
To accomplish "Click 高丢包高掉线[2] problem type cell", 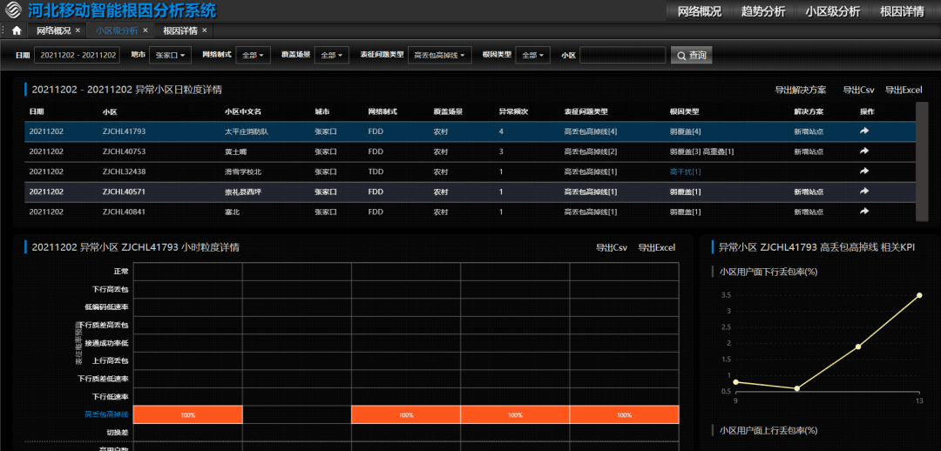I will click(x=591, y=151).
